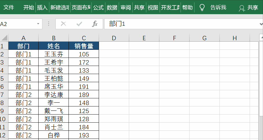Select column A header
Screen dimensions: 263x140
point(24,38)
